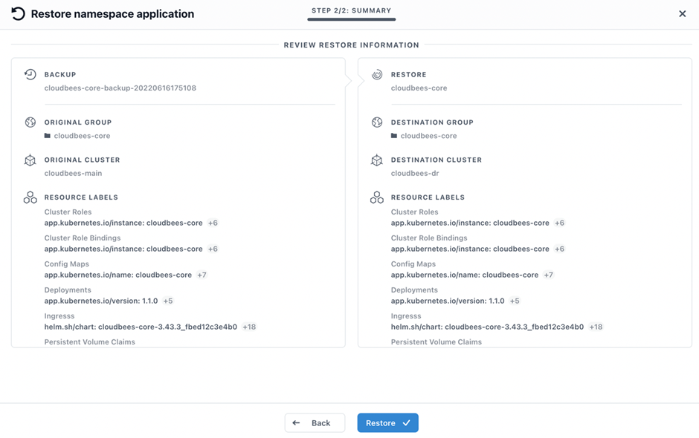Click Persistent Volume Claims heading in Backup panel

tap(89, 341)
